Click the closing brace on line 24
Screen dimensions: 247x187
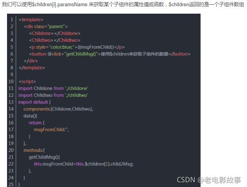[24, 178]
